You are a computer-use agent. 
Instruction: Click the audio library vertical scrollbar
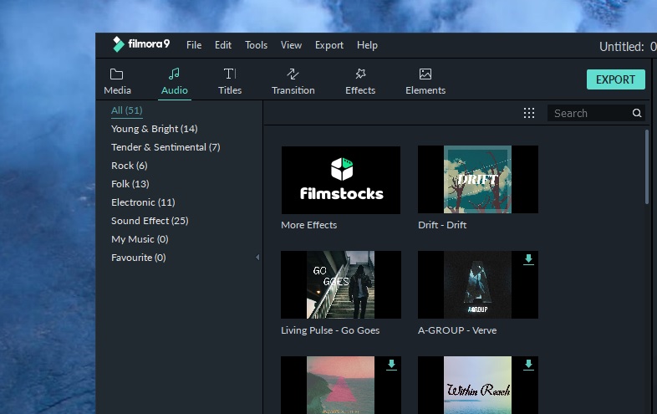[x=647, y=167]
